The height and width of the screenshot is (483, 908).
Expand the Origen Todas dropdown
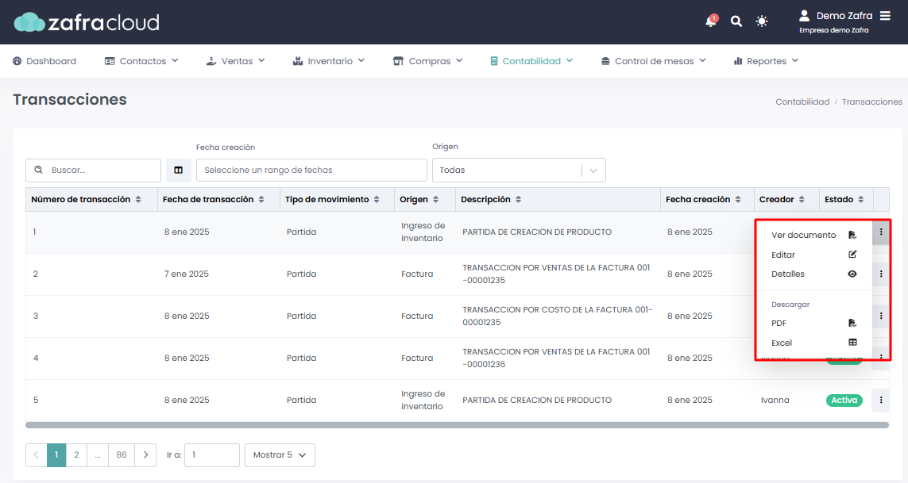tap(518, 170)
